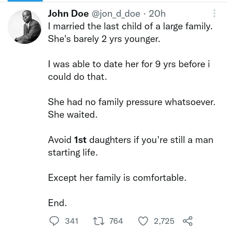227x232 pixels.
Task: Click the 341 replies count
Action: pos(72,221)
